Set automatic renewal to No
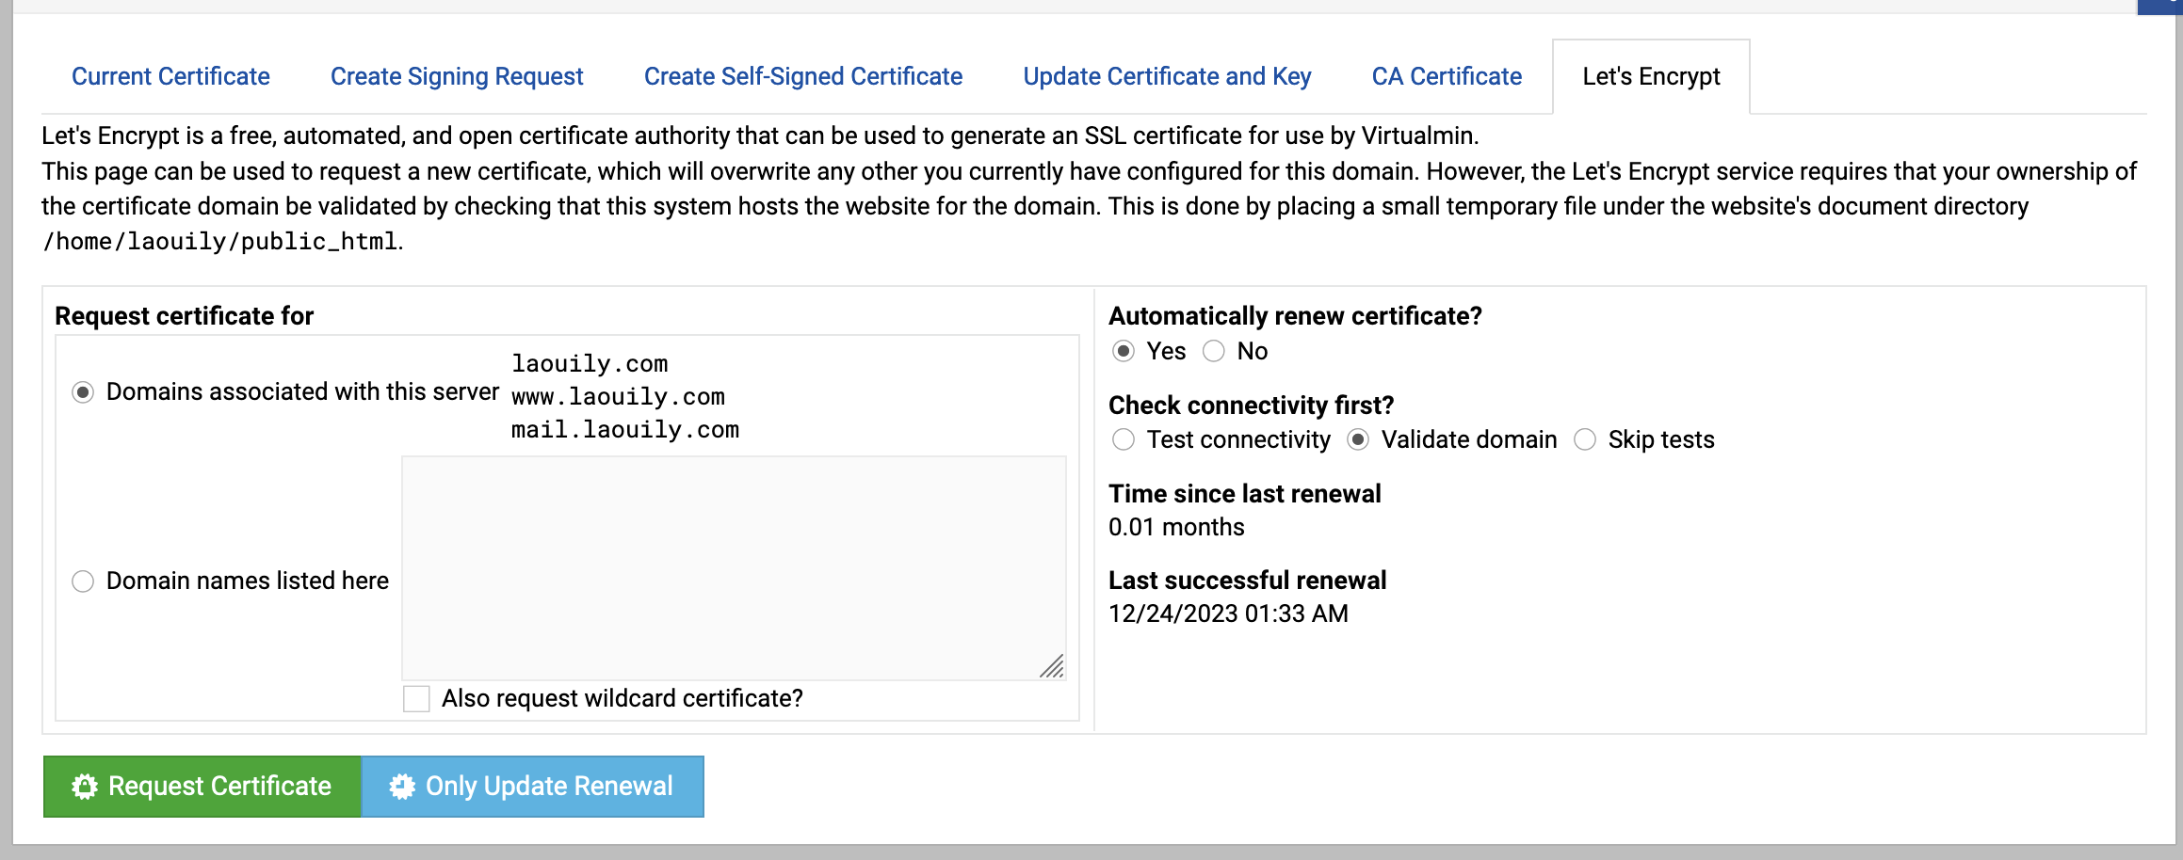 tap(1213, 351)
